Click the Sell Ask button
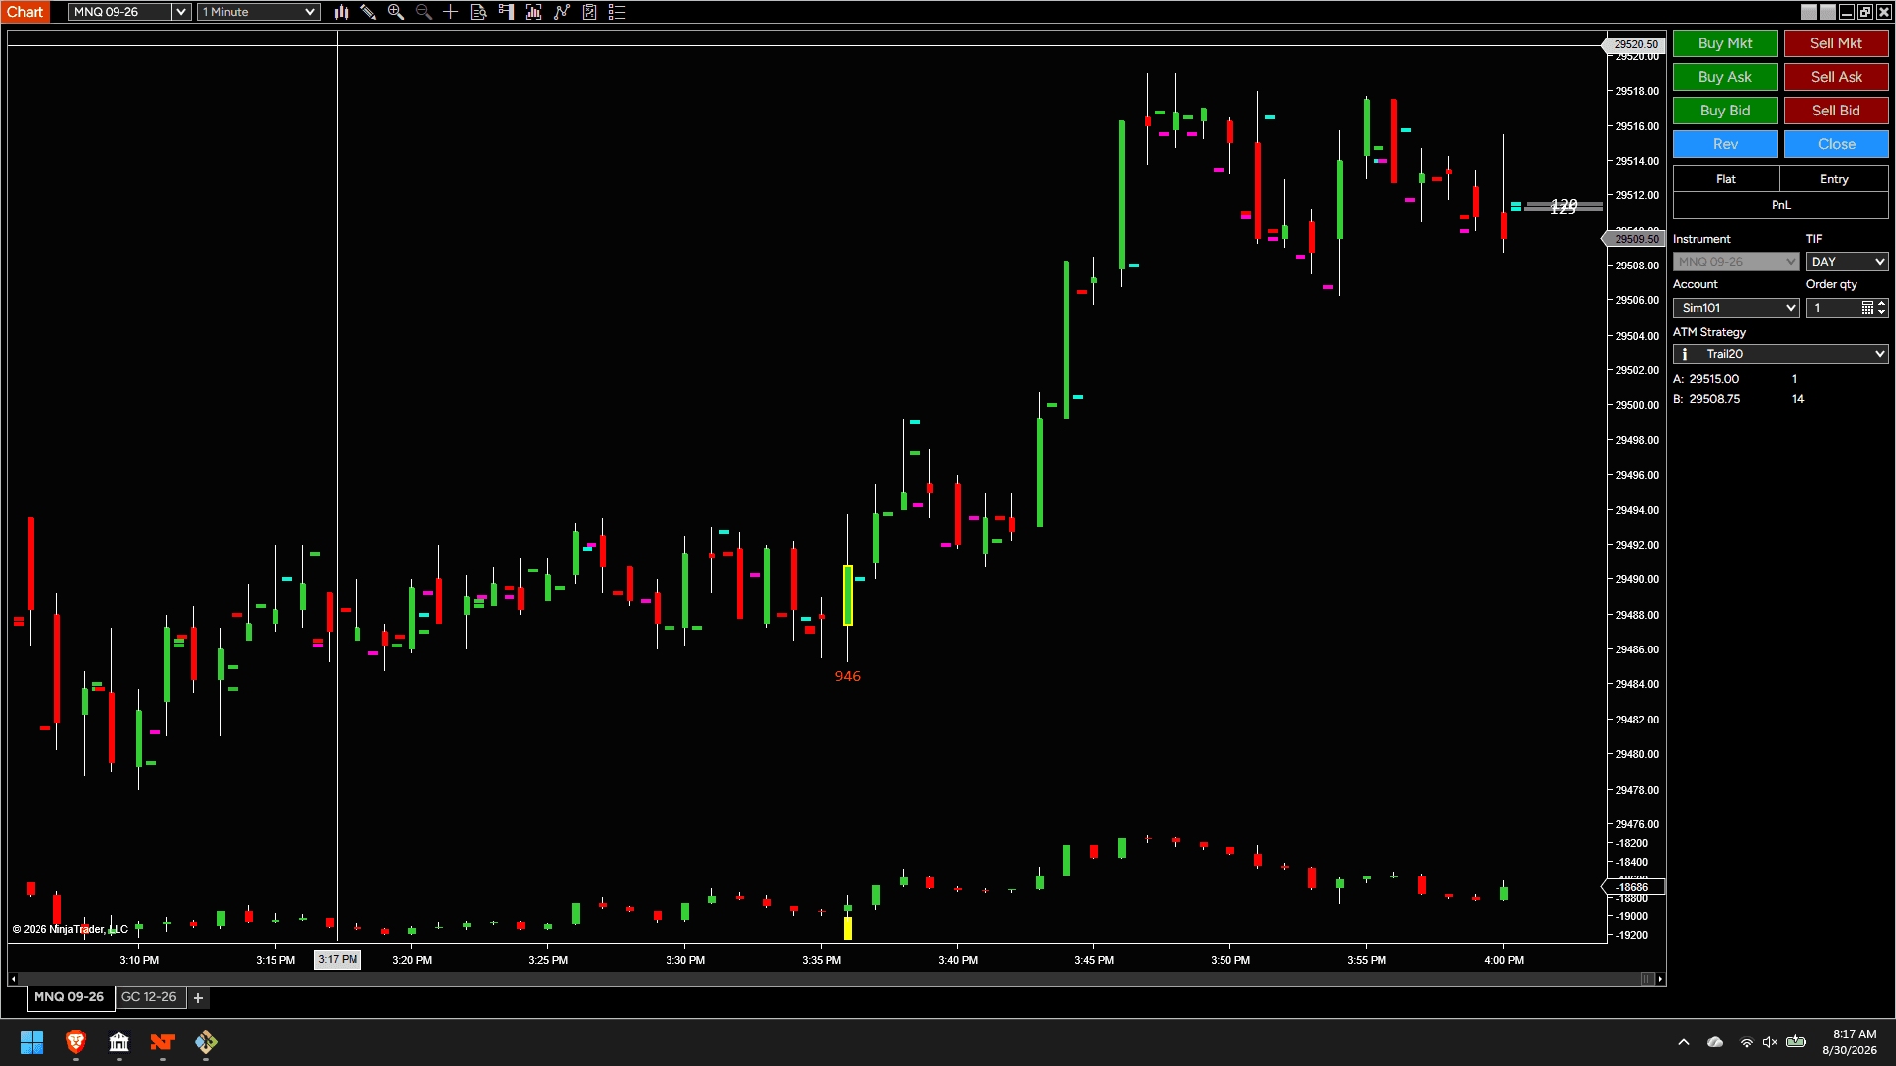This screenshot has height=1066, width=1896. click(1836, 77)
